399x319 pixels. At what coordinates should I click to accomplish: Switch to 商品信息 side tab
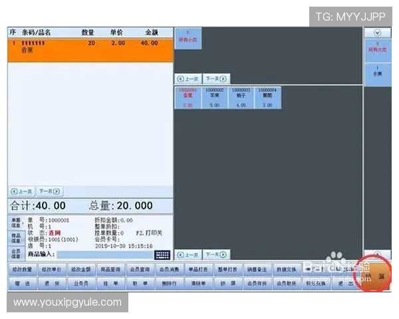tap(15, 237)
